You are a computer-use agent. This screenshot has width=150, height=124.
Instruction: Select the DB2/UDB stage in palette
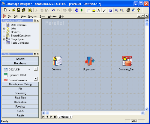pyautogui.click(x=14, y=69)
